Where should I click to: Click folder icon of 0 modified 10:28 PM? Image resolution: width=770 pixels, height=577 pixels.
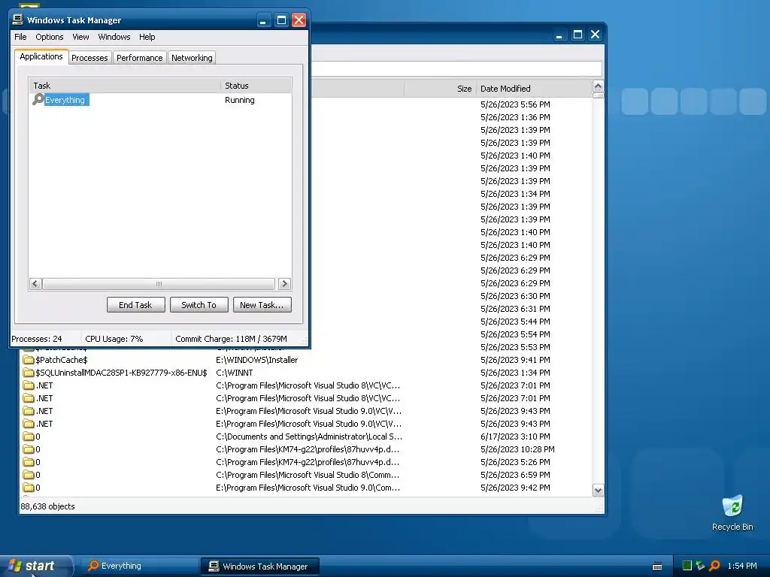point(29,449)
